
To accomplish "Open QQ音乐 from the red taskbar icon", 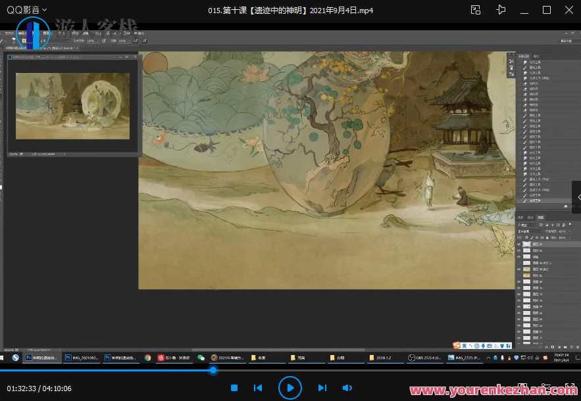I will pyautogui.click(x=161, y=358).
